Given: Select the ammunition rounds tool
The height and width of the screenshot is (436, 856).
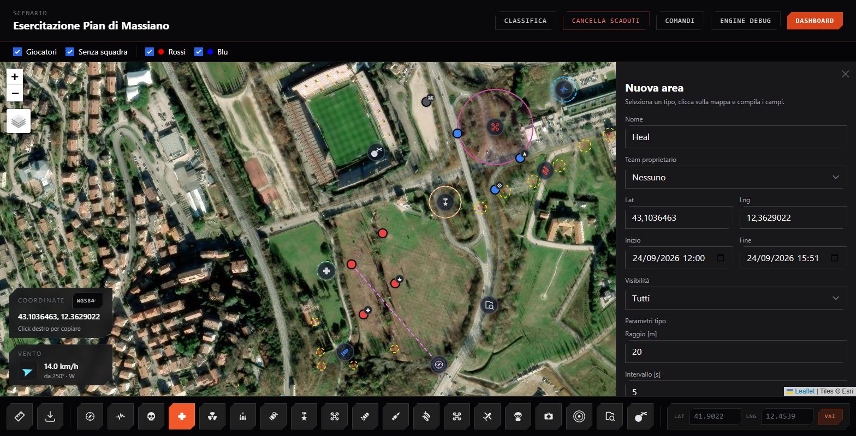Looking at the screenshot, I should coord(243,417).
